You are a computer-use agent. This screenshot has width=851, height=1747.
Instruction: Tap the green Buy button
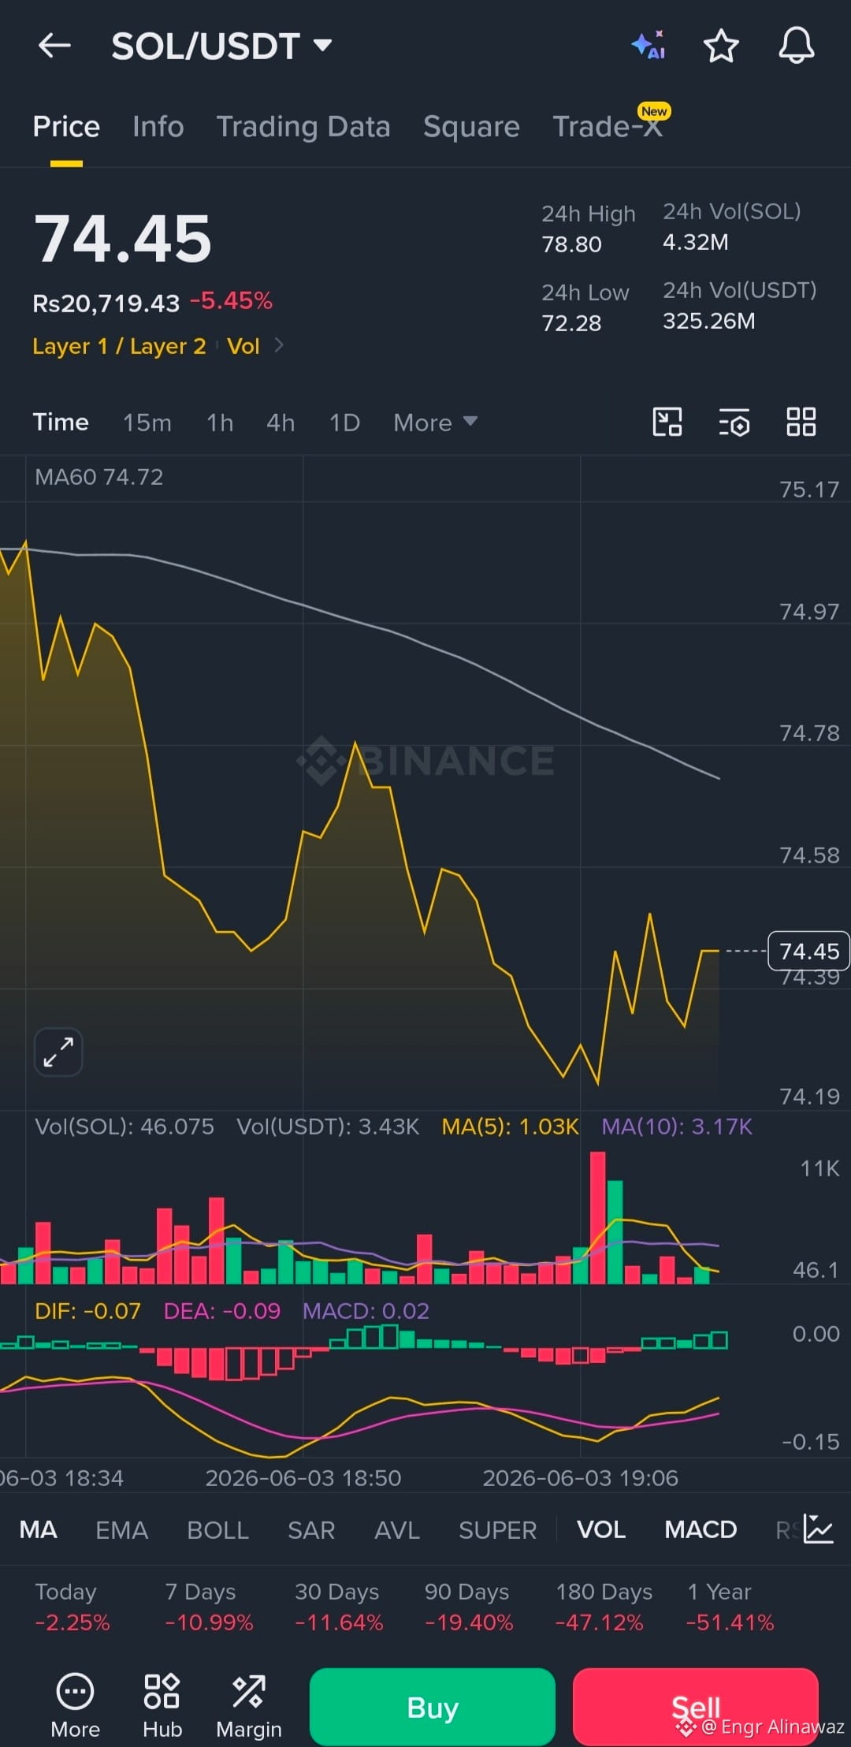433,1707
